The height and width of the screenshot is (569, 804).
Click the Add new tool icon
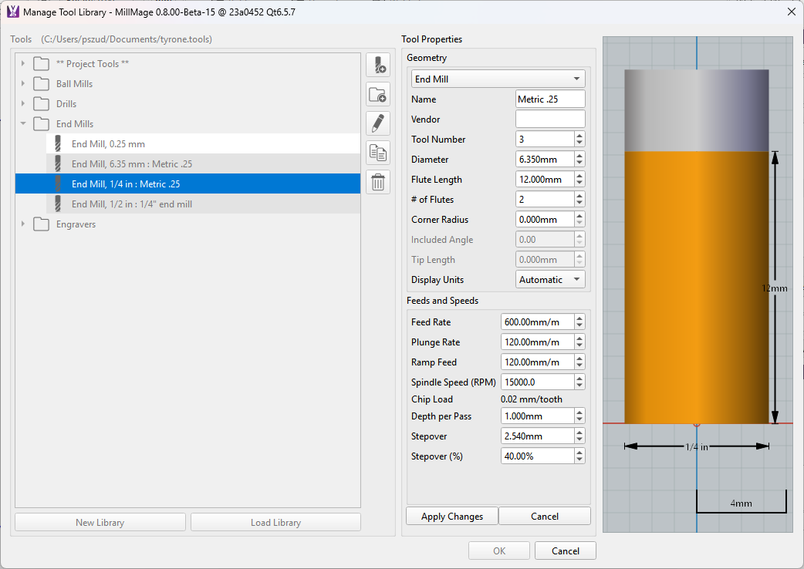click(x=378, y=65)
